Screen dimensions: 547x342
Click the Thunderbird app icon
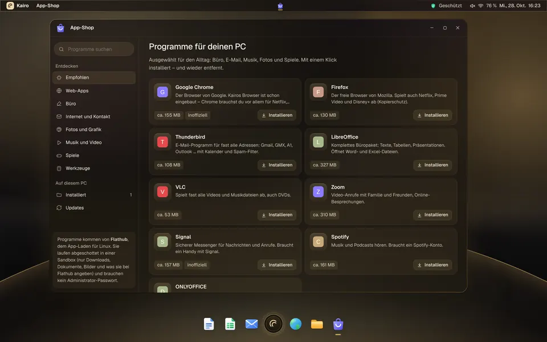(162, 142)
